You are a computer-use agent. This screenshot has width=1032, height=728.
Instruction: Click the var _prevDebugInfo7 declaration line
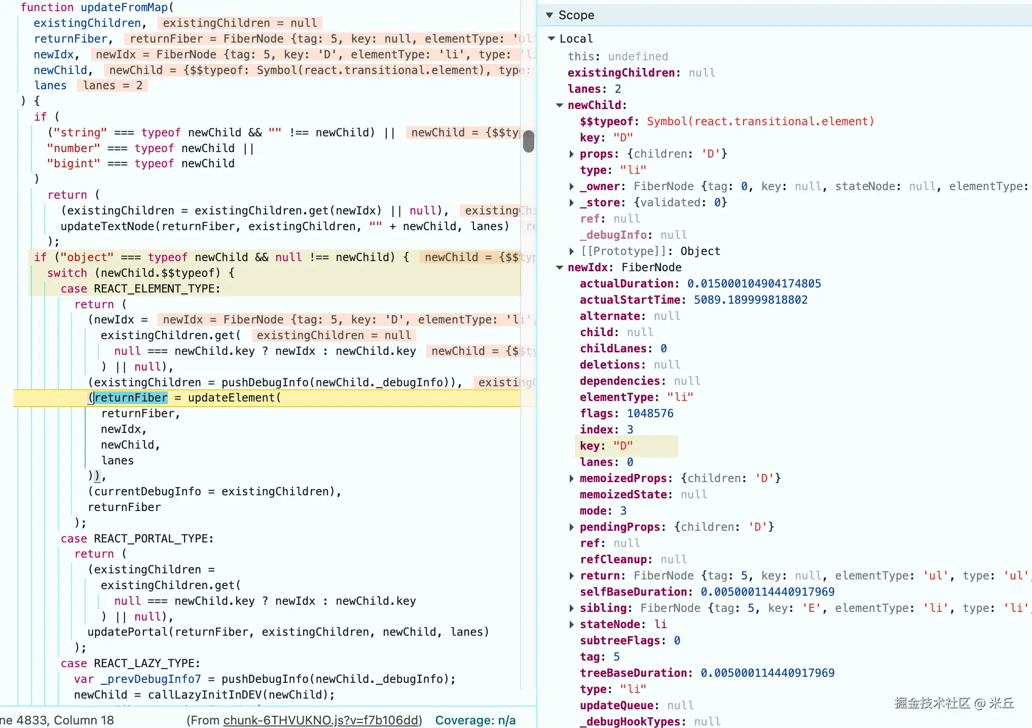pos(265,679)
